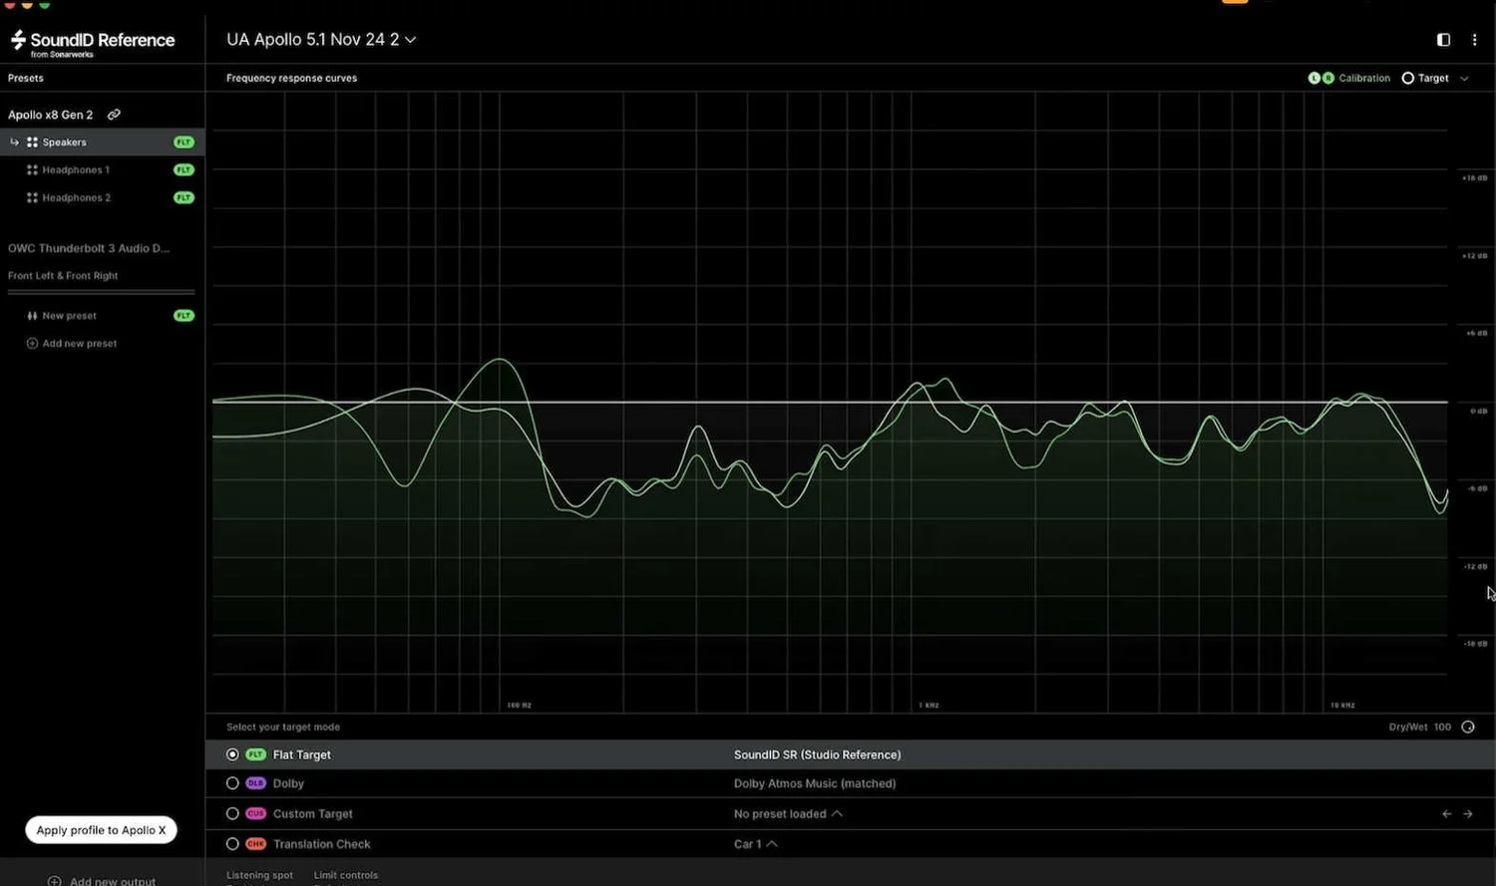Toggle the side panel layout icon
Image resolution: width=1496 pixels, height=886 pixels.
point(1443,40)
